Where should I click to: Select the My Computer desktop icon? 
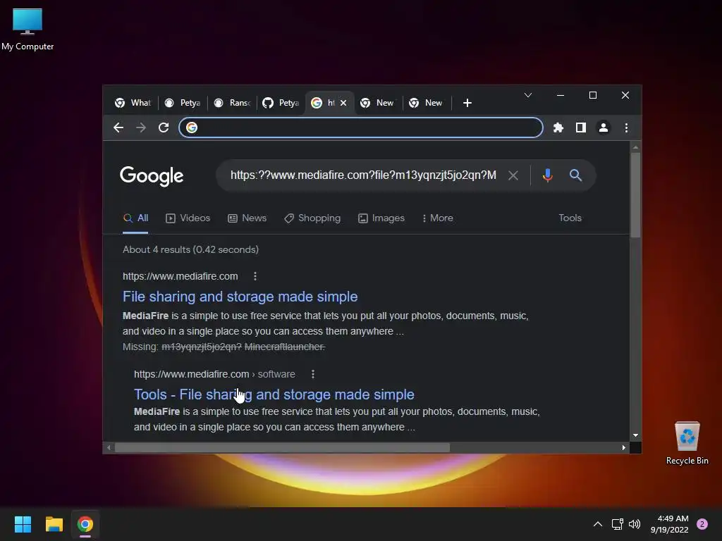pos(27,30)
